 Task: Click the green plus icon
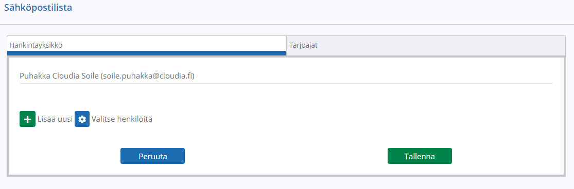pos(27,119)
